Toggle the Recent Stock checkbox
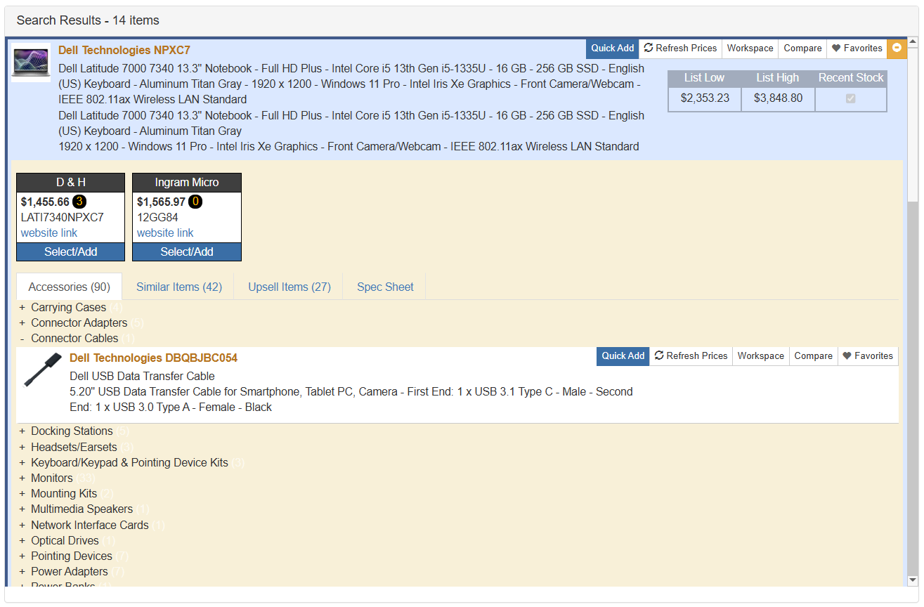924x607 pixels. pyautogui.click(x=851, y=99)
